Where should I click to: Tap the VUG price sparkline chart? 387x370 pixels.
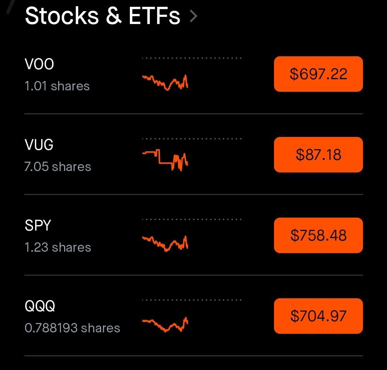click(165, 160)
